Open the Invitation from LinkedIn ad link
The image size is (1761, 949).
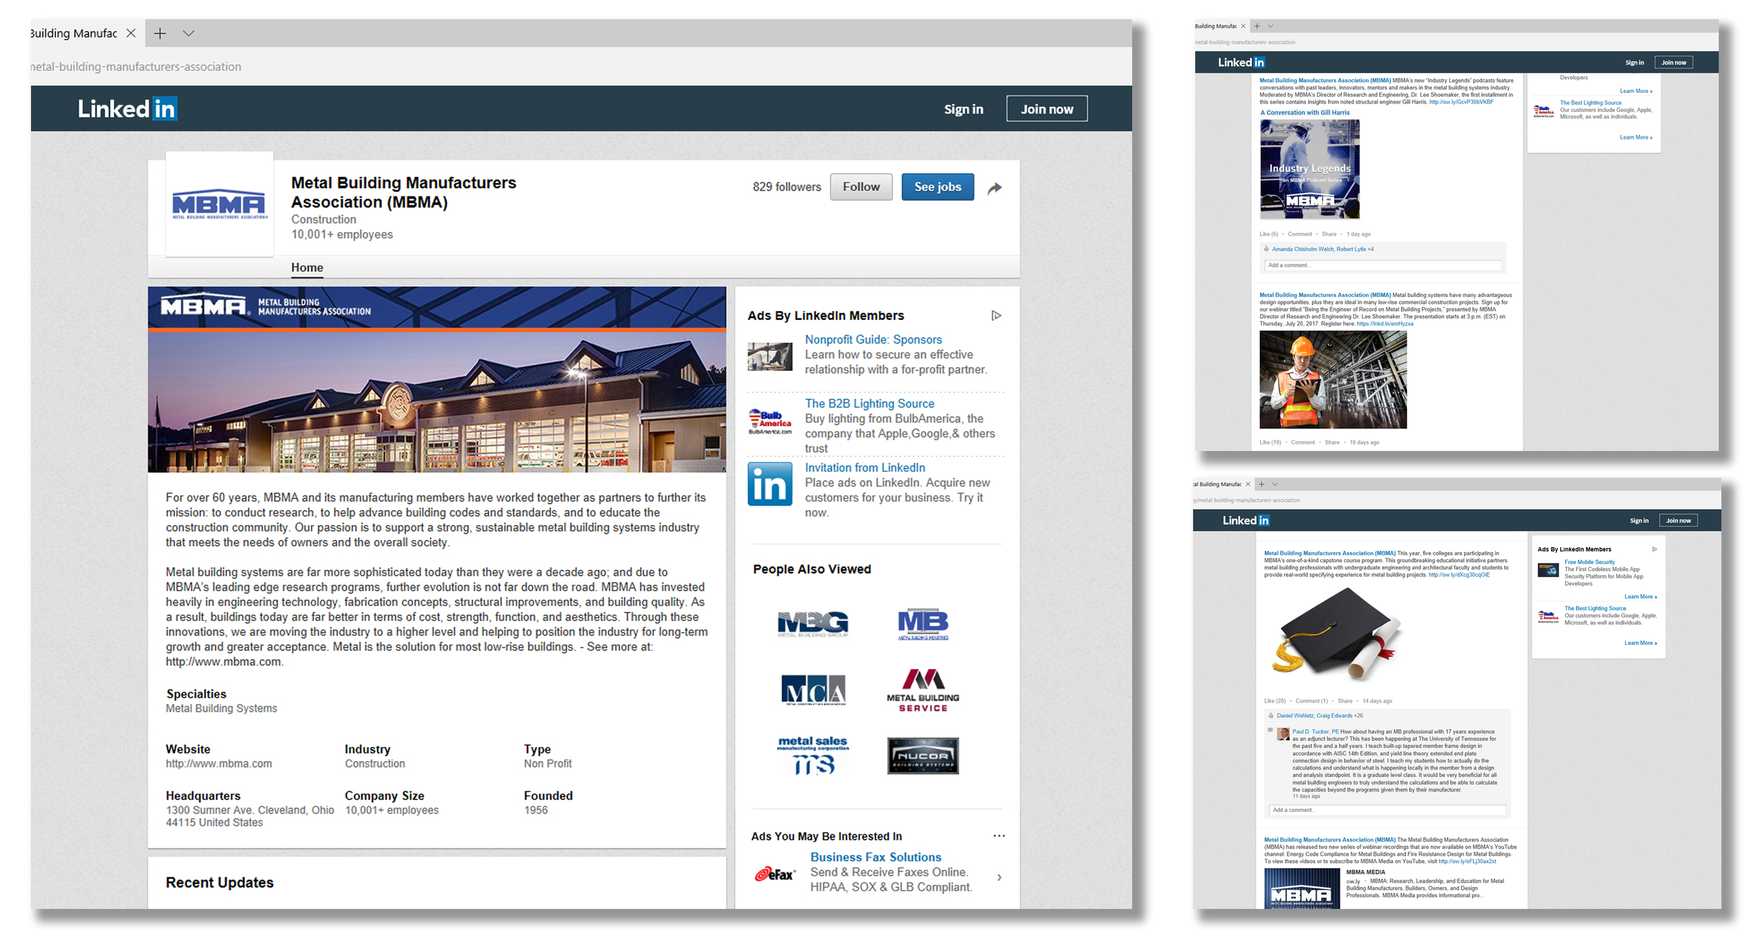[865, 468]
